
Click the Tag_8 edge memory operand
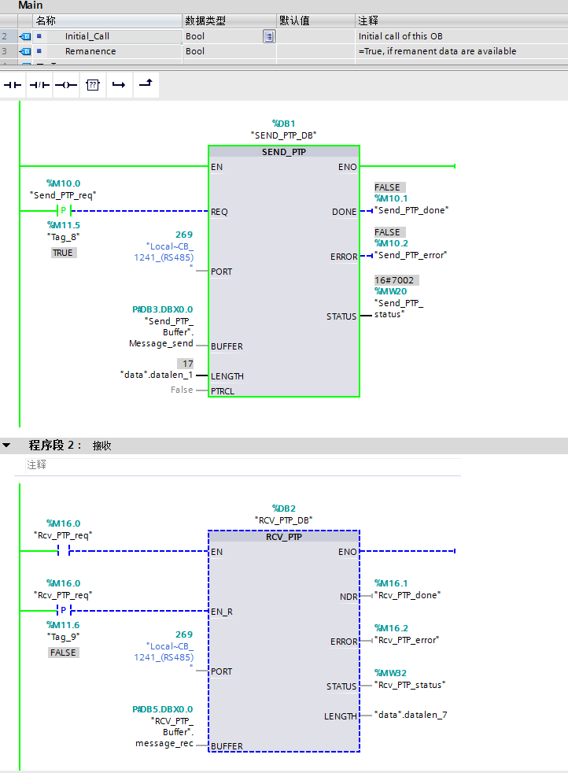coord(63,237)
